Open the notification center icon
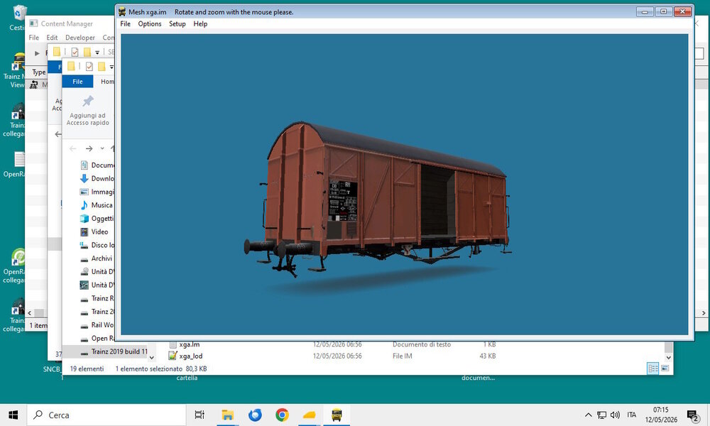The height and width of the screenshot is (426, 710). click(692, 415)
